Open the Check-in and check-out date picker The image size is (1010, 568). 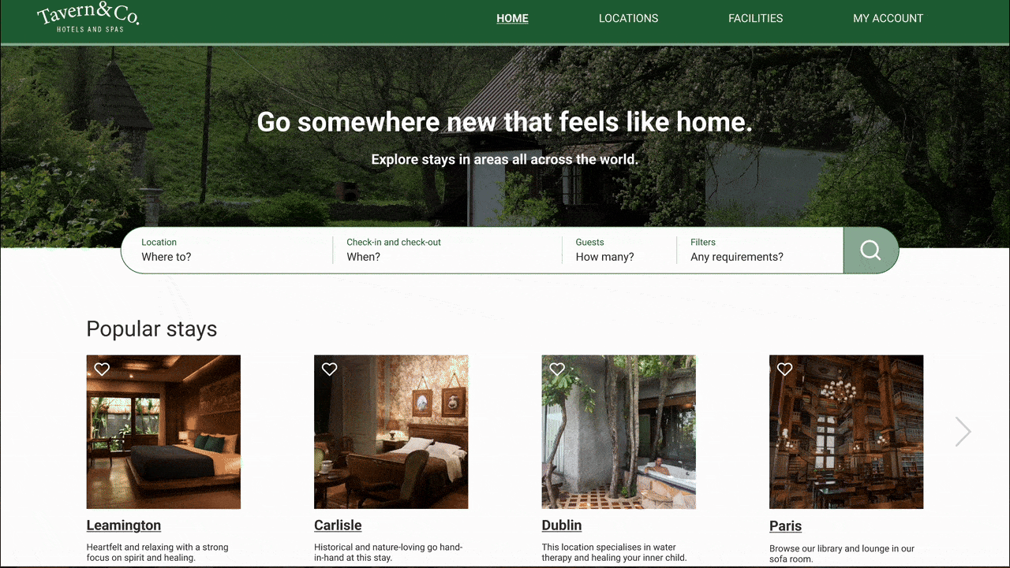(447, 251)
